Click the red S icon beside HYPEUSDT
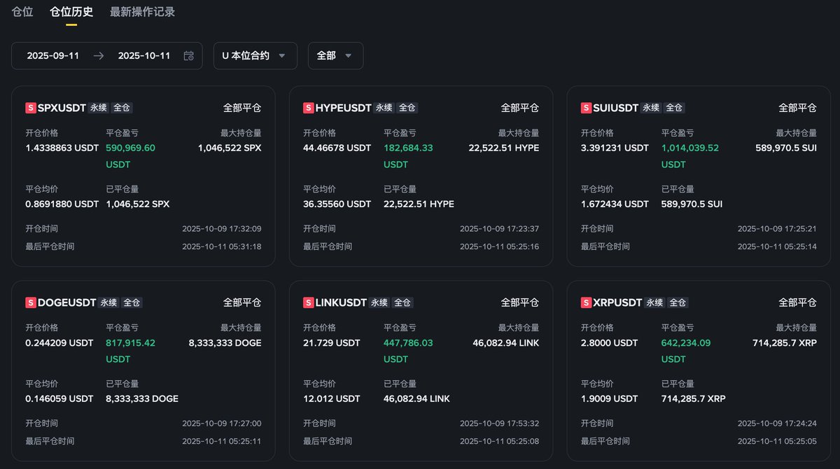This screenshot has width=840, height=469. [309, 108]
